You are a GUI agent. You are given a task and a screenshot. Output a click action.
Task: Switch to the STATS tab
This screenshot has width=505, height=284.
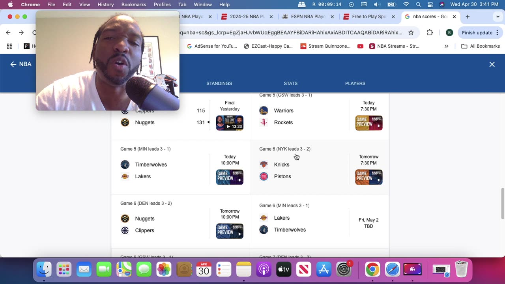[x=290, y=83]
